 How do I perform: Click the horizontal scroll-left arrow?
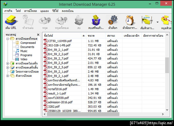(x=45, y=114)
